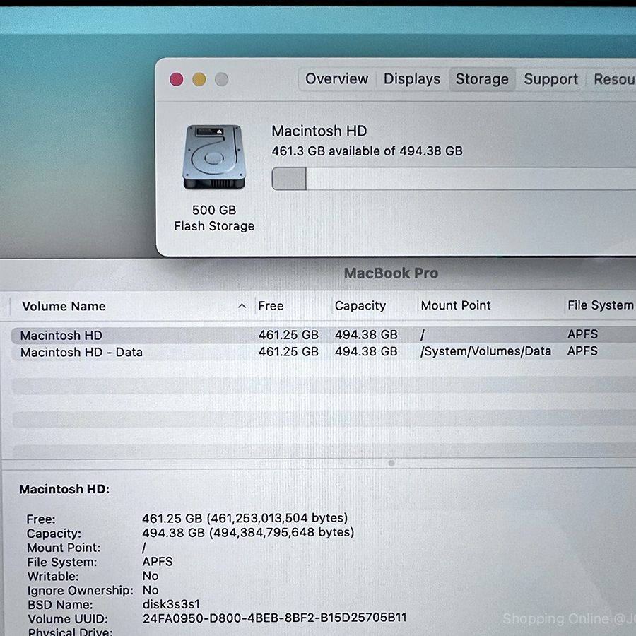Click the Writable value No
Screen dimensions: 636x636
[x=151, y=576]
